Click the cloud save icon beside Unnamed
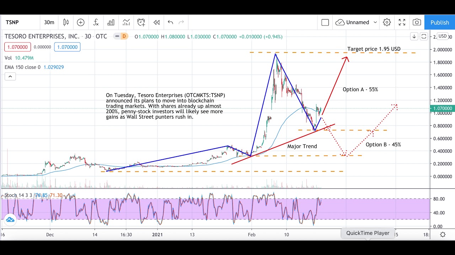 (x=340, y=22)
